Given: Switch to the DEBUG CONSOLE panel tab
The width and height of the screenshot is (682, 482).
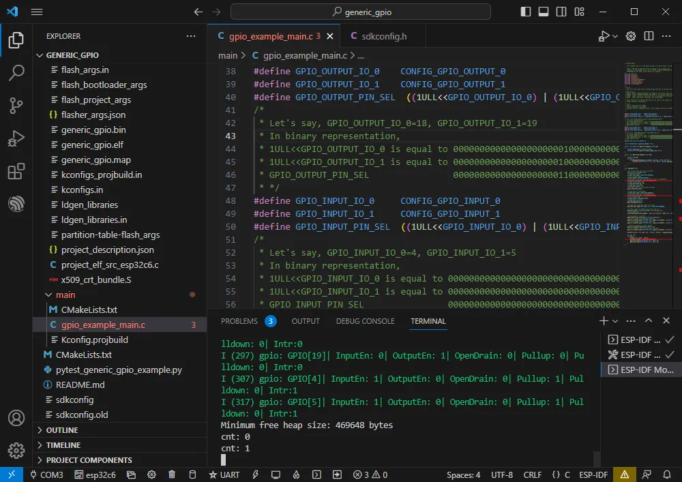Looking at the screenshot, I should [x=365, y=321].
